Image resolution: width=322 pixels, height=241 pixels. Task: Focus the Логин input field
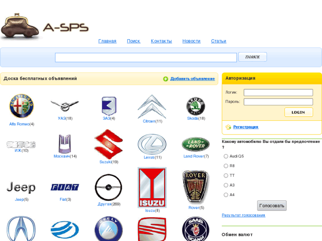(278, 92)
